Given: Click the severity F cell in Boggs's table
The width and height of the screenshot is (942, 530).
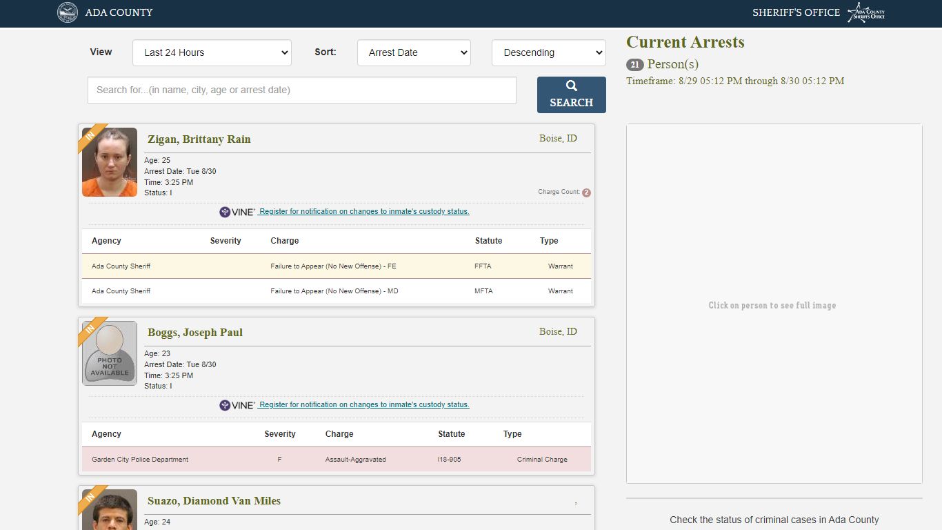Looking at the screenshot, I should pos(279,460).
